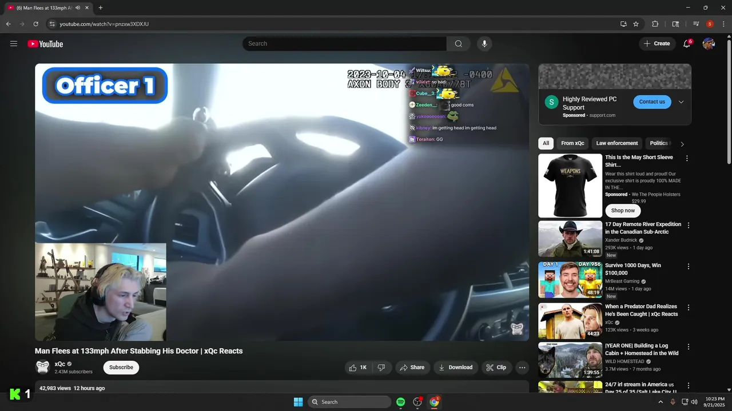Open options for 17 Day Remote River video
Viewport: 732px width, 411px height.
[688, 225]
